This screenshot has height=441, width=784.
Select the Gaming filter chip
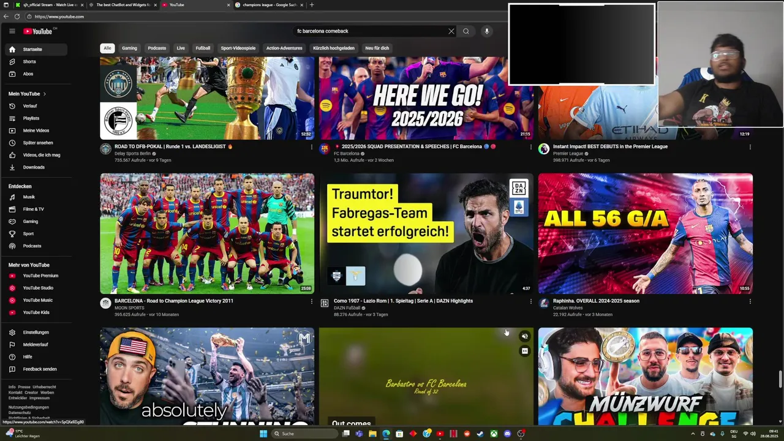[129, 48]
